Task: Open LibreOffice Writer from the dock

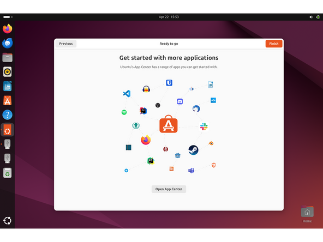Action: 8,86
